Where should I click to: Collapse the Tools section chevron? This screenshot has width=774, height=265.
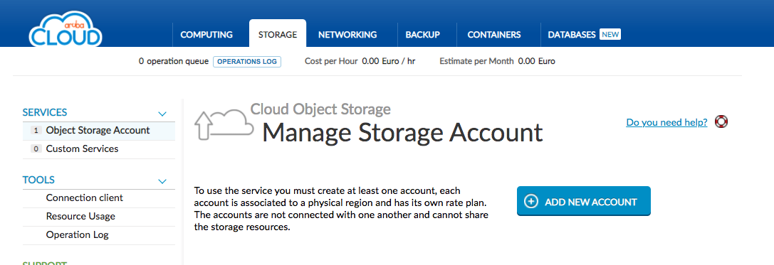point(162,181)
